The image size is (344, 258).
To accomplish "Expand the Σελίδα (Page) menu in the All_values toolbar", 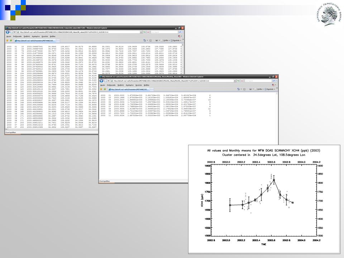I will [165, 40].
